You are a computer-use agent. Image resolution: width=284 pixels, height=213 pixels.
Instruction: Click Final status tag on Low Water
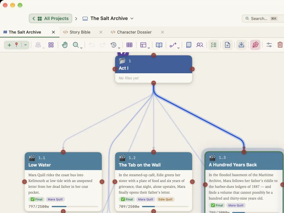(36, 199)
